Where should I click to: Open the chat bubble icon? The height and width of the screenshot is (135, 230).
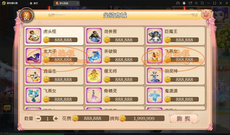[7, 108]
